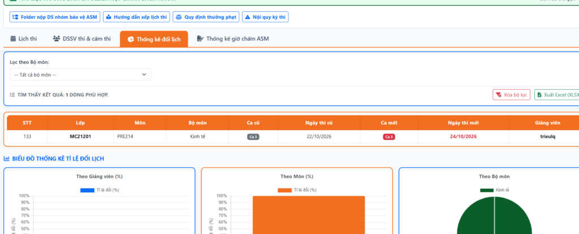Click Bộ môn column header
The width and height of the screenshot is (579, 234).
pyautogui.click(x=197, y=123)
